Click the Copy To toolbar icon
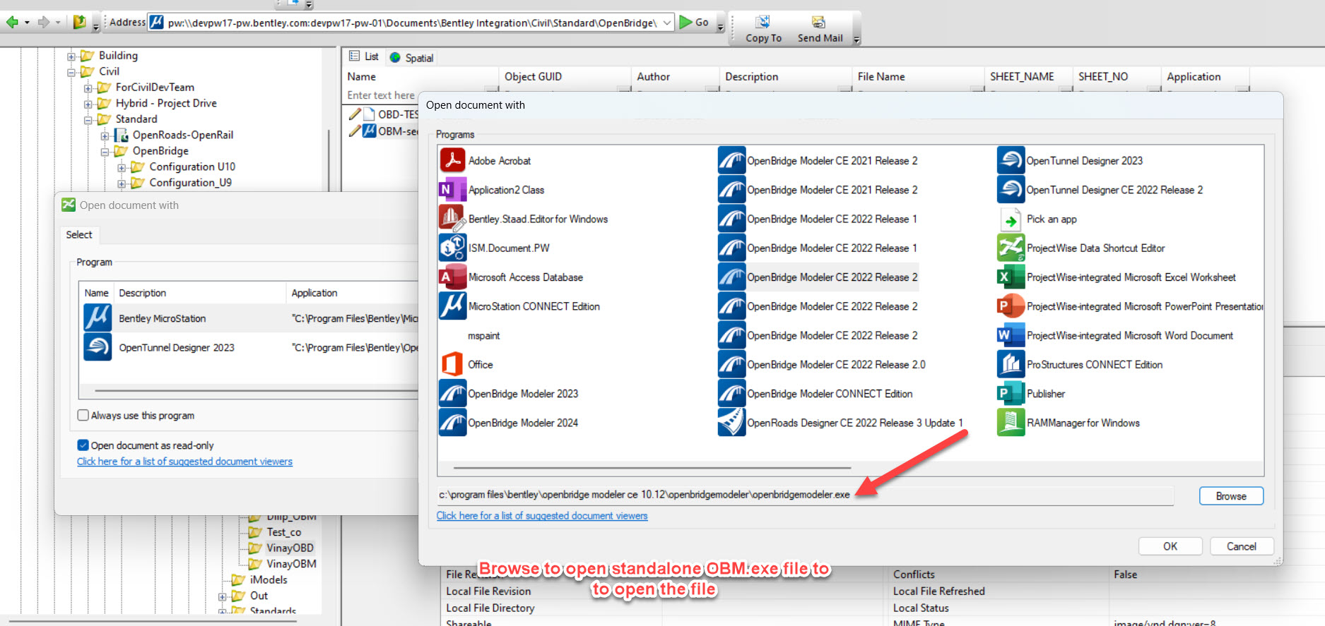Screen dimensions: 1325x626 762,22
